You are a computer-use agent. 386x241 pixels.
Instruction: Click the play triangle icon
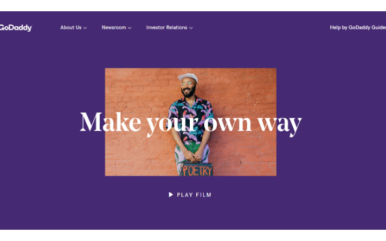[170, 195]
